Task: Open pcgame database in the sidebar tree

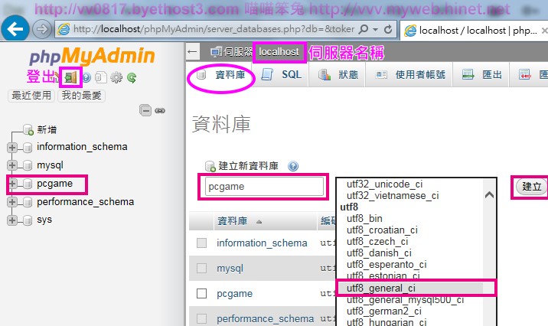Action: [x=54, y=184]
